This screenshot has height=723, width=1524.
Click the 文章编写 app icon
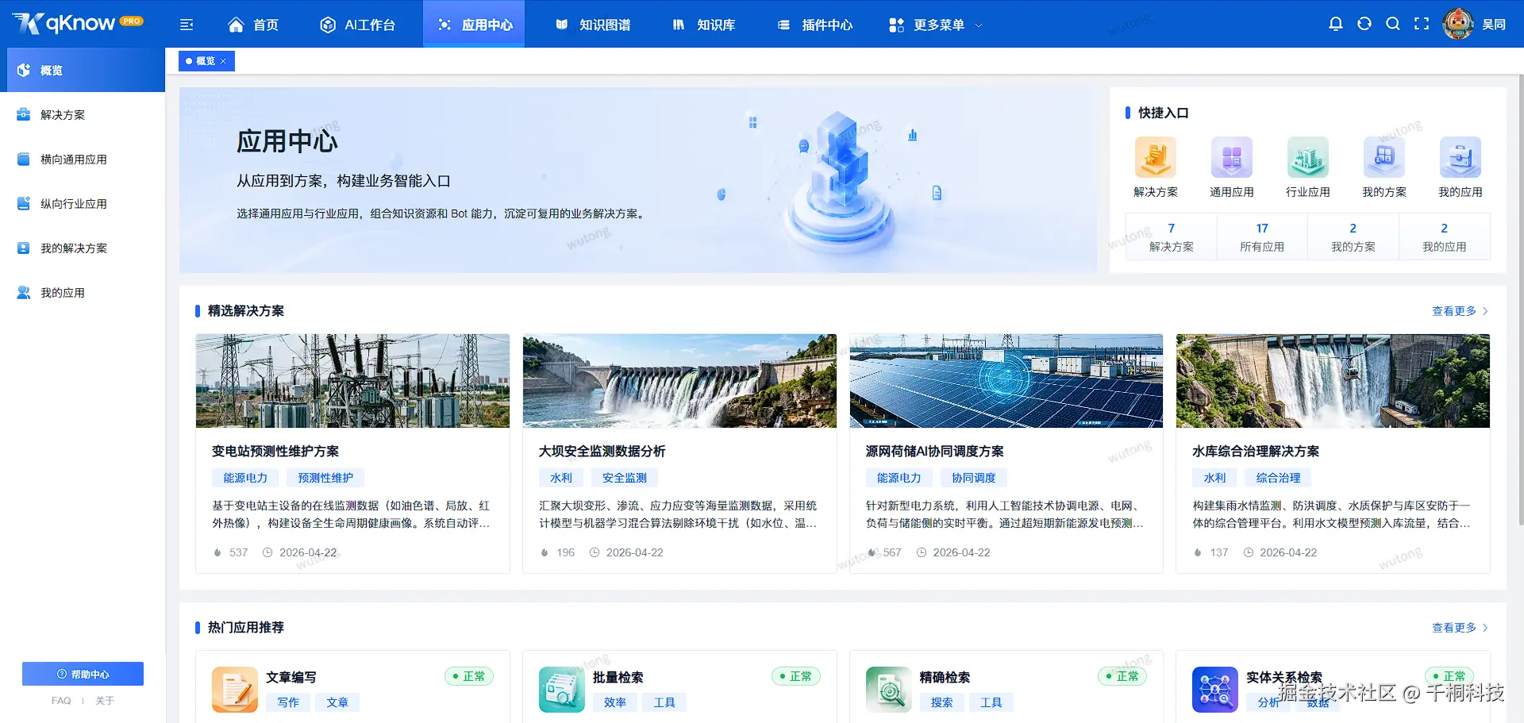[235, 690]
